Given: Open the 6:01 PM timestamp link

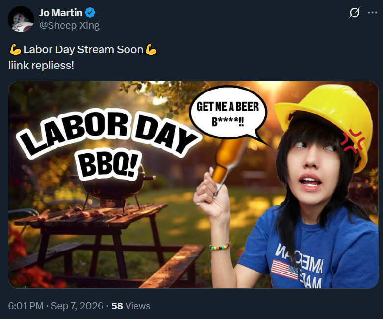Looking at the screenshot, I should pos(26,306).
